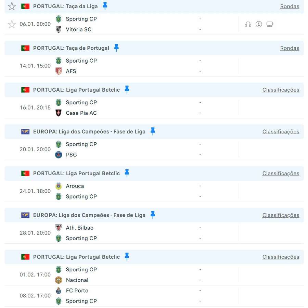Click the Ath. Bilbao club crest
Screen dimensions: 308x308
tap(59, 228)
